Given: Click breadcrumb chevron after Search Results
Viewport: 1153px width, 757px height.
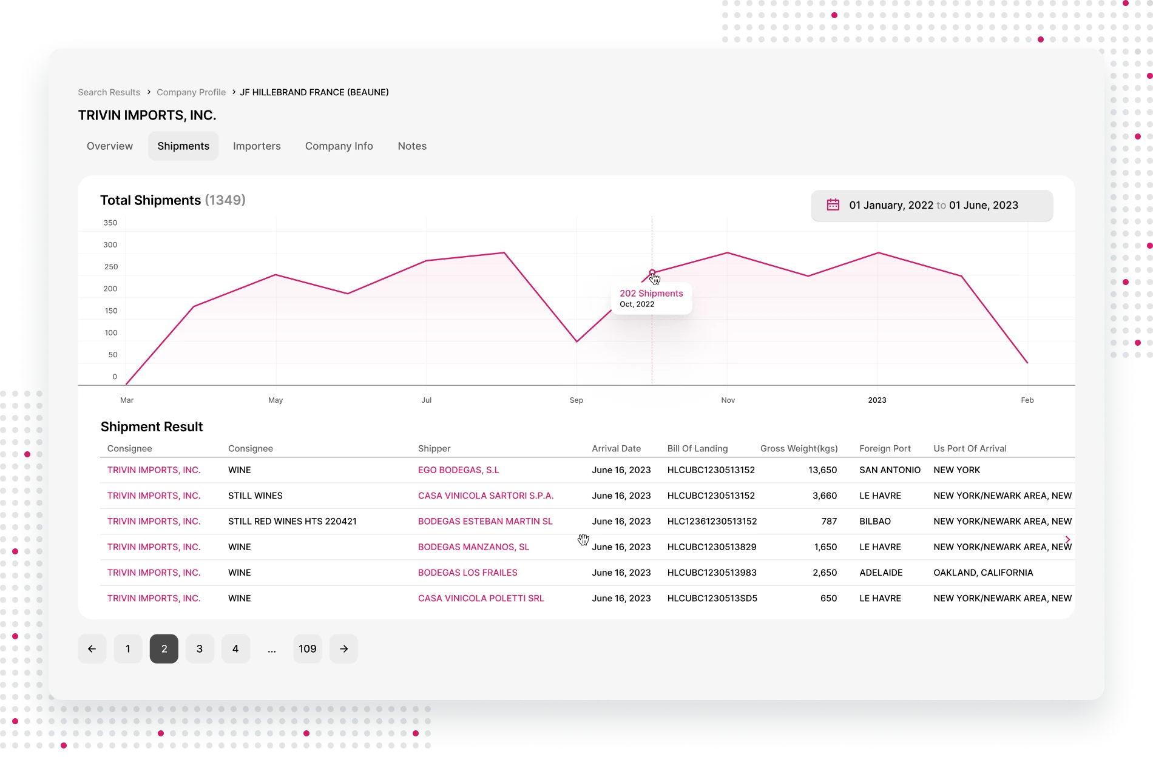Looking at the screenshot, I should pyautogui.click(x=149, y=92).
